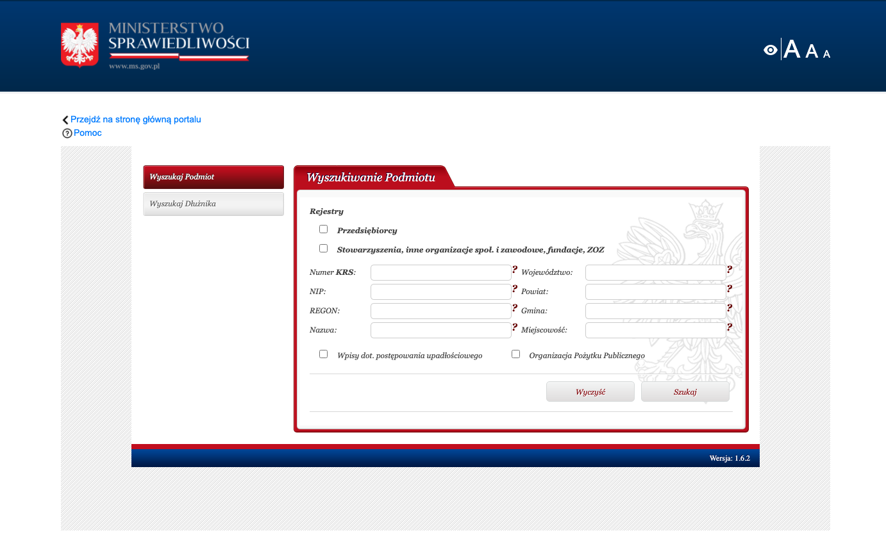
Task: Open the Pomoc help link
Action: pyautogui.click(x=87, y=133)
